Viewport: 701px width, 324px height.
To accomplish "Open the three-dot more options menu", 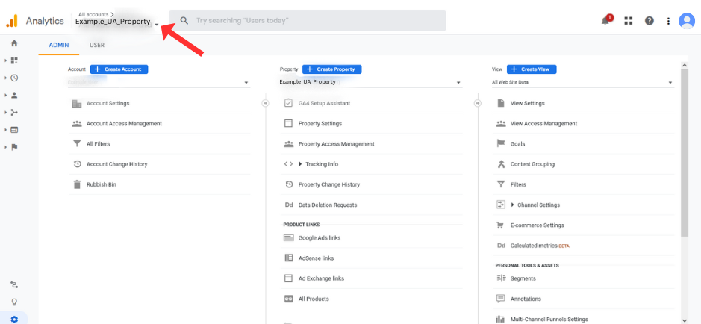I will (668, 21).
